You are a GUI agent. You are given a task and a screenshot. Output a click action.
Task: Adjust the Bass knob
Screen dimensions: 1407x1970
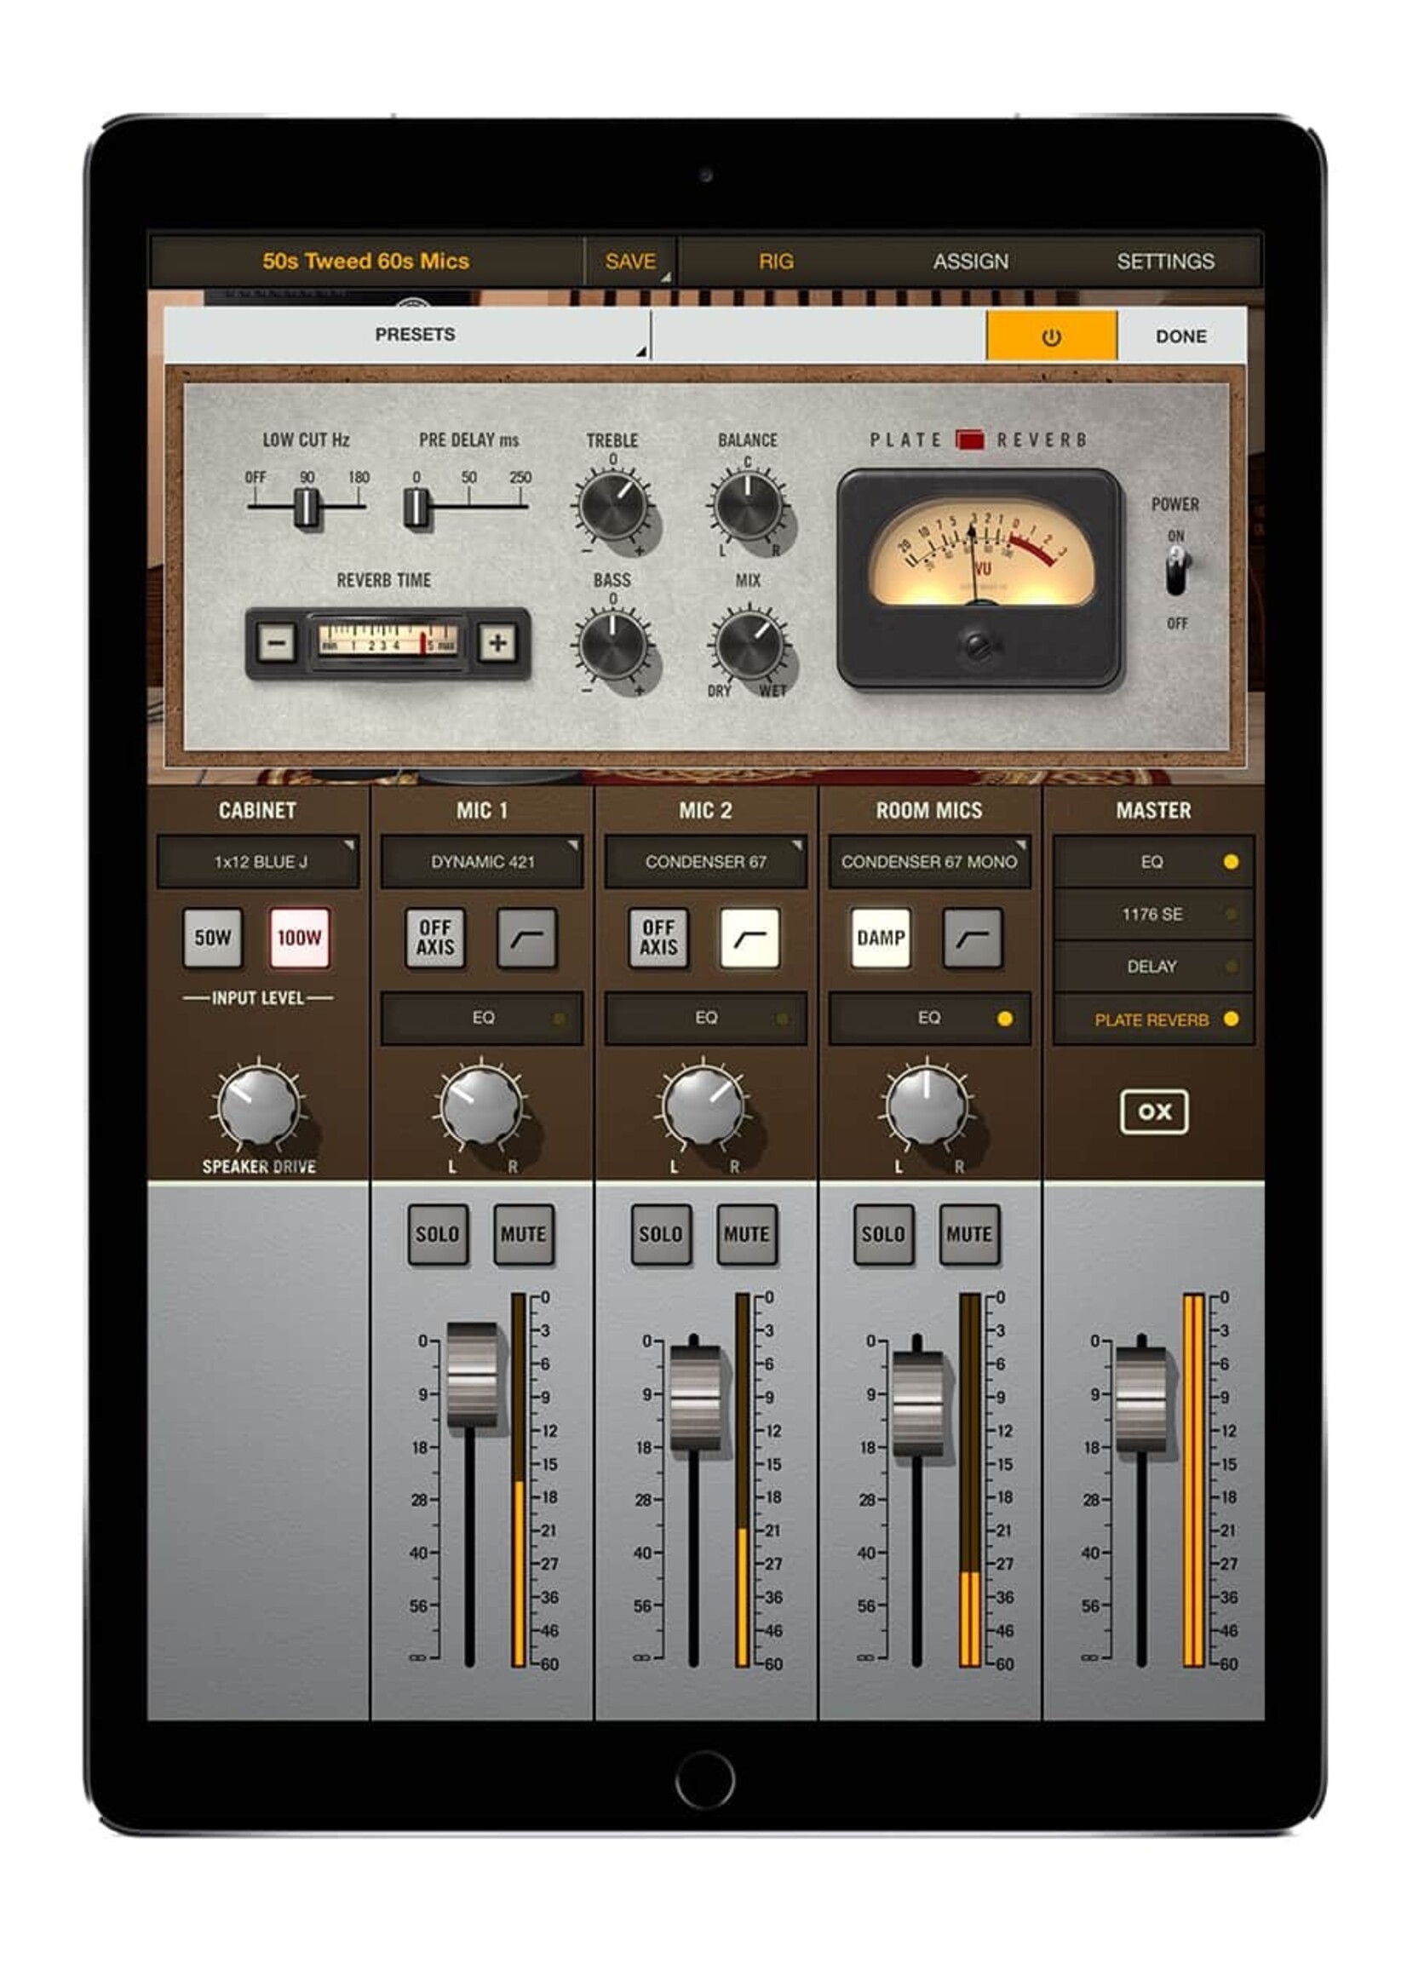tap(613, 645)
